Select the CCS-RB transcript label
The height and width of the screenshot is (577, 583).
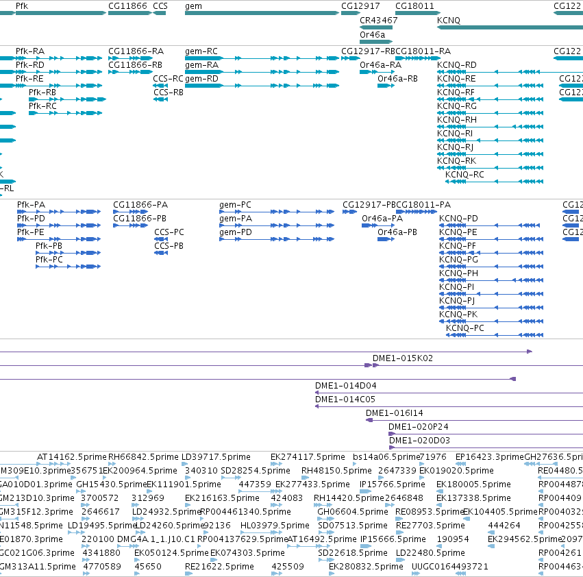click(169, 93)
